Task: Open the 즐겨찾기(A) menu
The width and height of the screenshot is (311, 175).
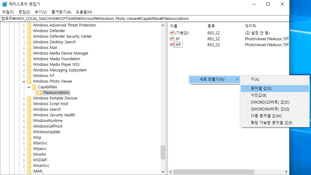Action: pos(61,12)
